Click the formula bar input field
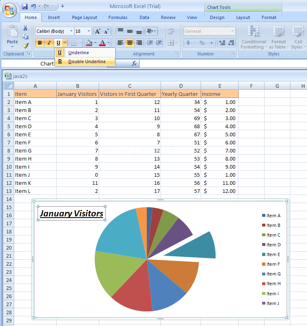 click(x=223, y=64)
